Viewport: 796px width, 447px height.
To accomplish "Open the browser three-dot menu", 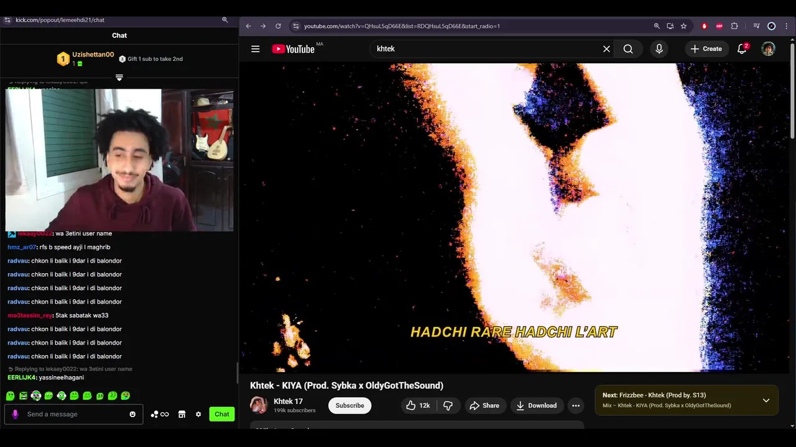I will click(x=787, y=26).
